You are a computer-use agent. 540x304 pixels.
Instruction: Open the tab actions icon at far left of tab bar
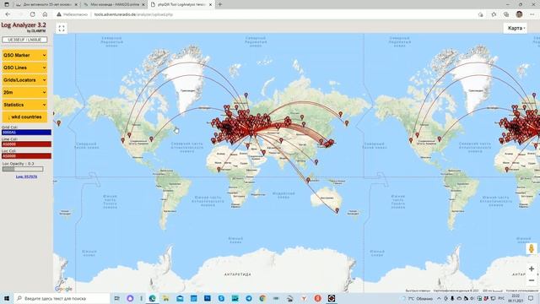(x=6, y=4)
